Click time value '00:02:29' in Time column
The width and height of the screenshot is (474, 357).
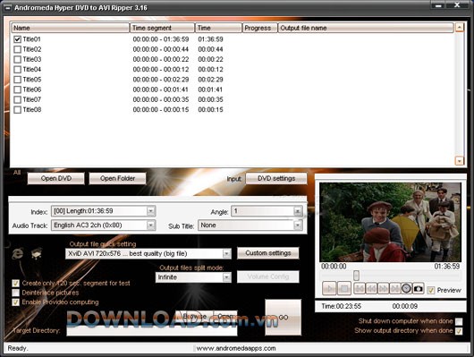210,80
